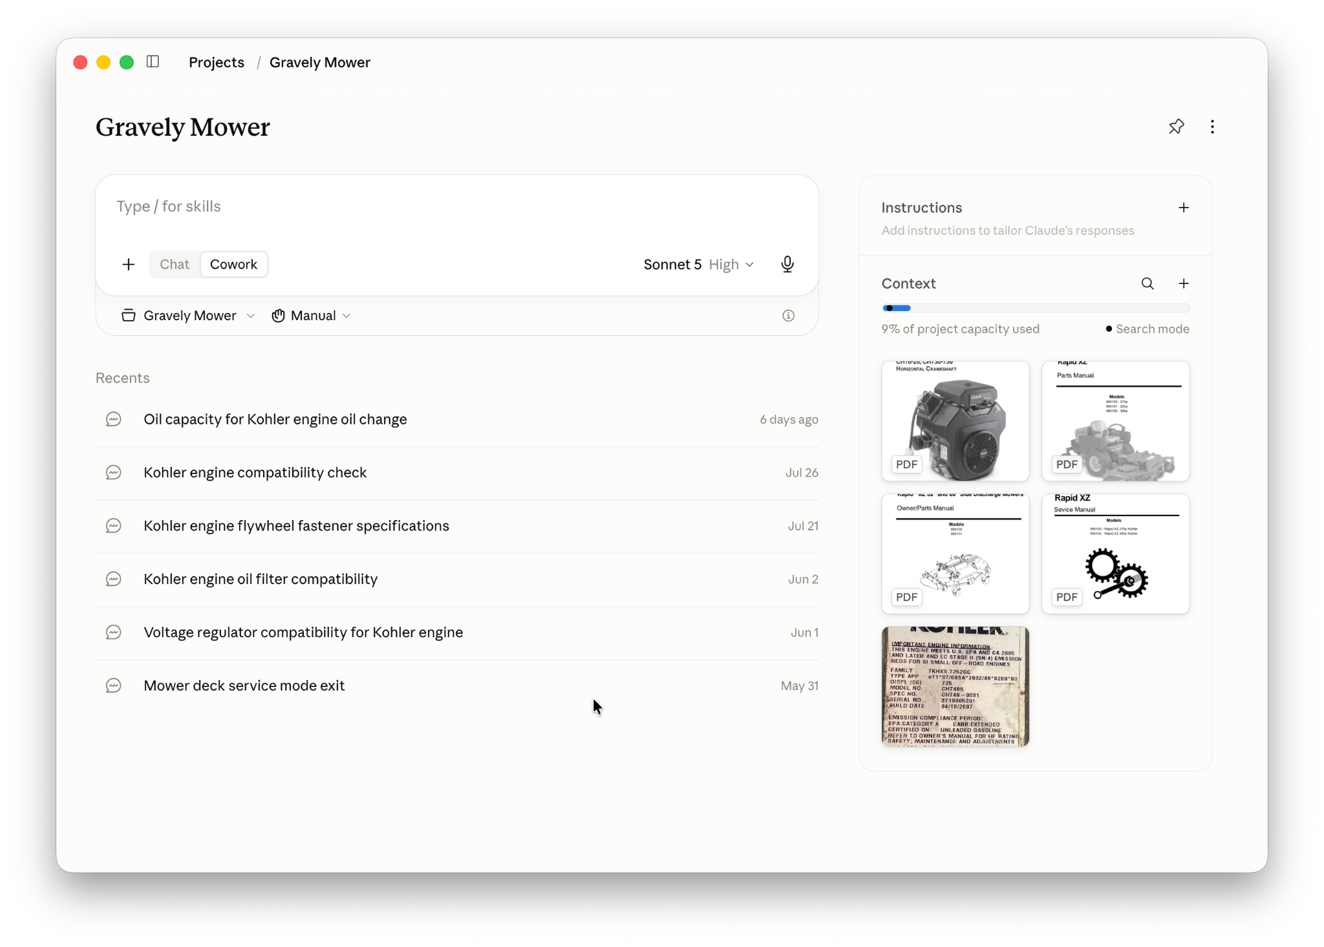Pin the Gravely Mower project

coord(1176,127)
